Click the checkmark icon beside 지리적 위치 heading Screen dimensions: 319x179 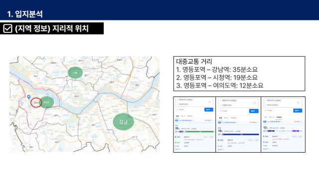(8, 28)
